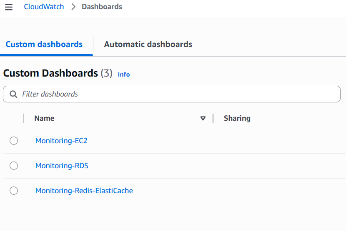Click the sort triangle in Name column
The image size is (346, 231).
point(203,118)
